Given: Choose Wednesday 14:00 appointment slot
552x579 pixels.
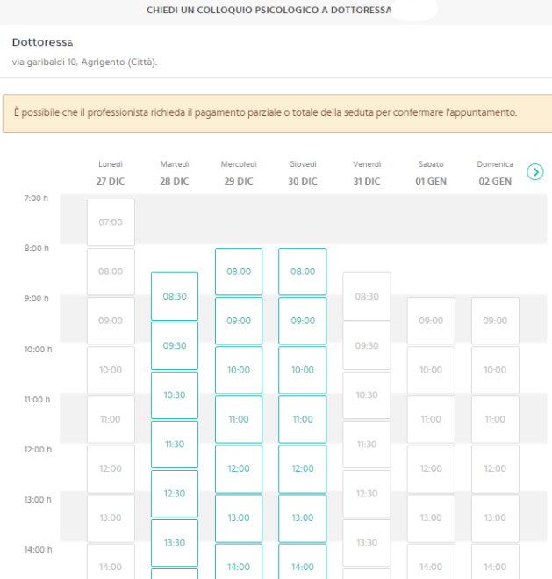Looking at the screenshot, I should coord(239,564).
